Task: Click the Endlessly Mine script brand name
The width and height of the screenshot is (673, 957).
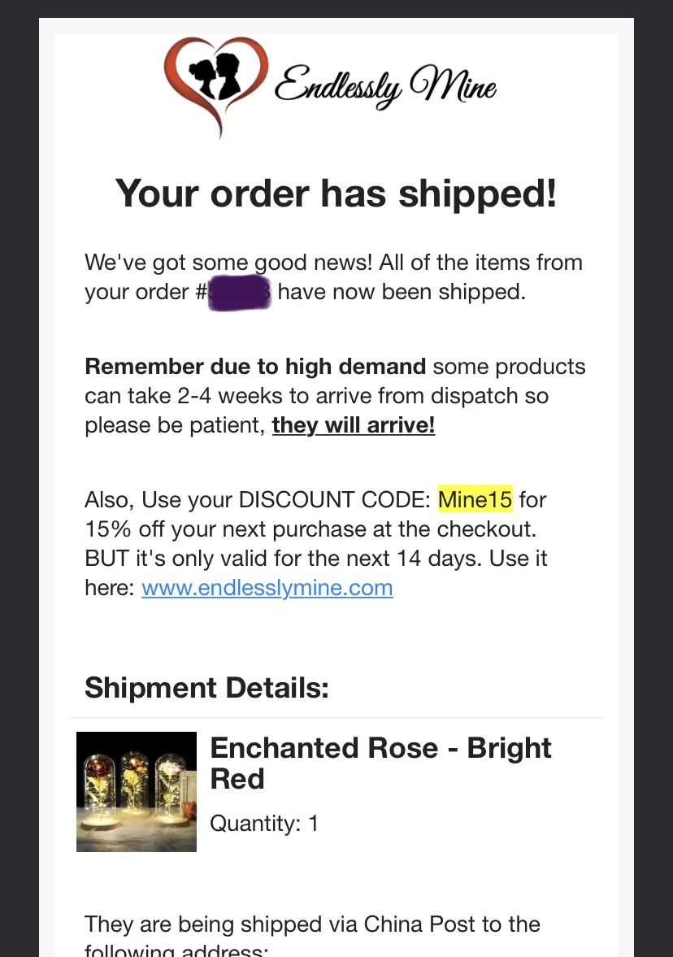Action: (385, 87)
